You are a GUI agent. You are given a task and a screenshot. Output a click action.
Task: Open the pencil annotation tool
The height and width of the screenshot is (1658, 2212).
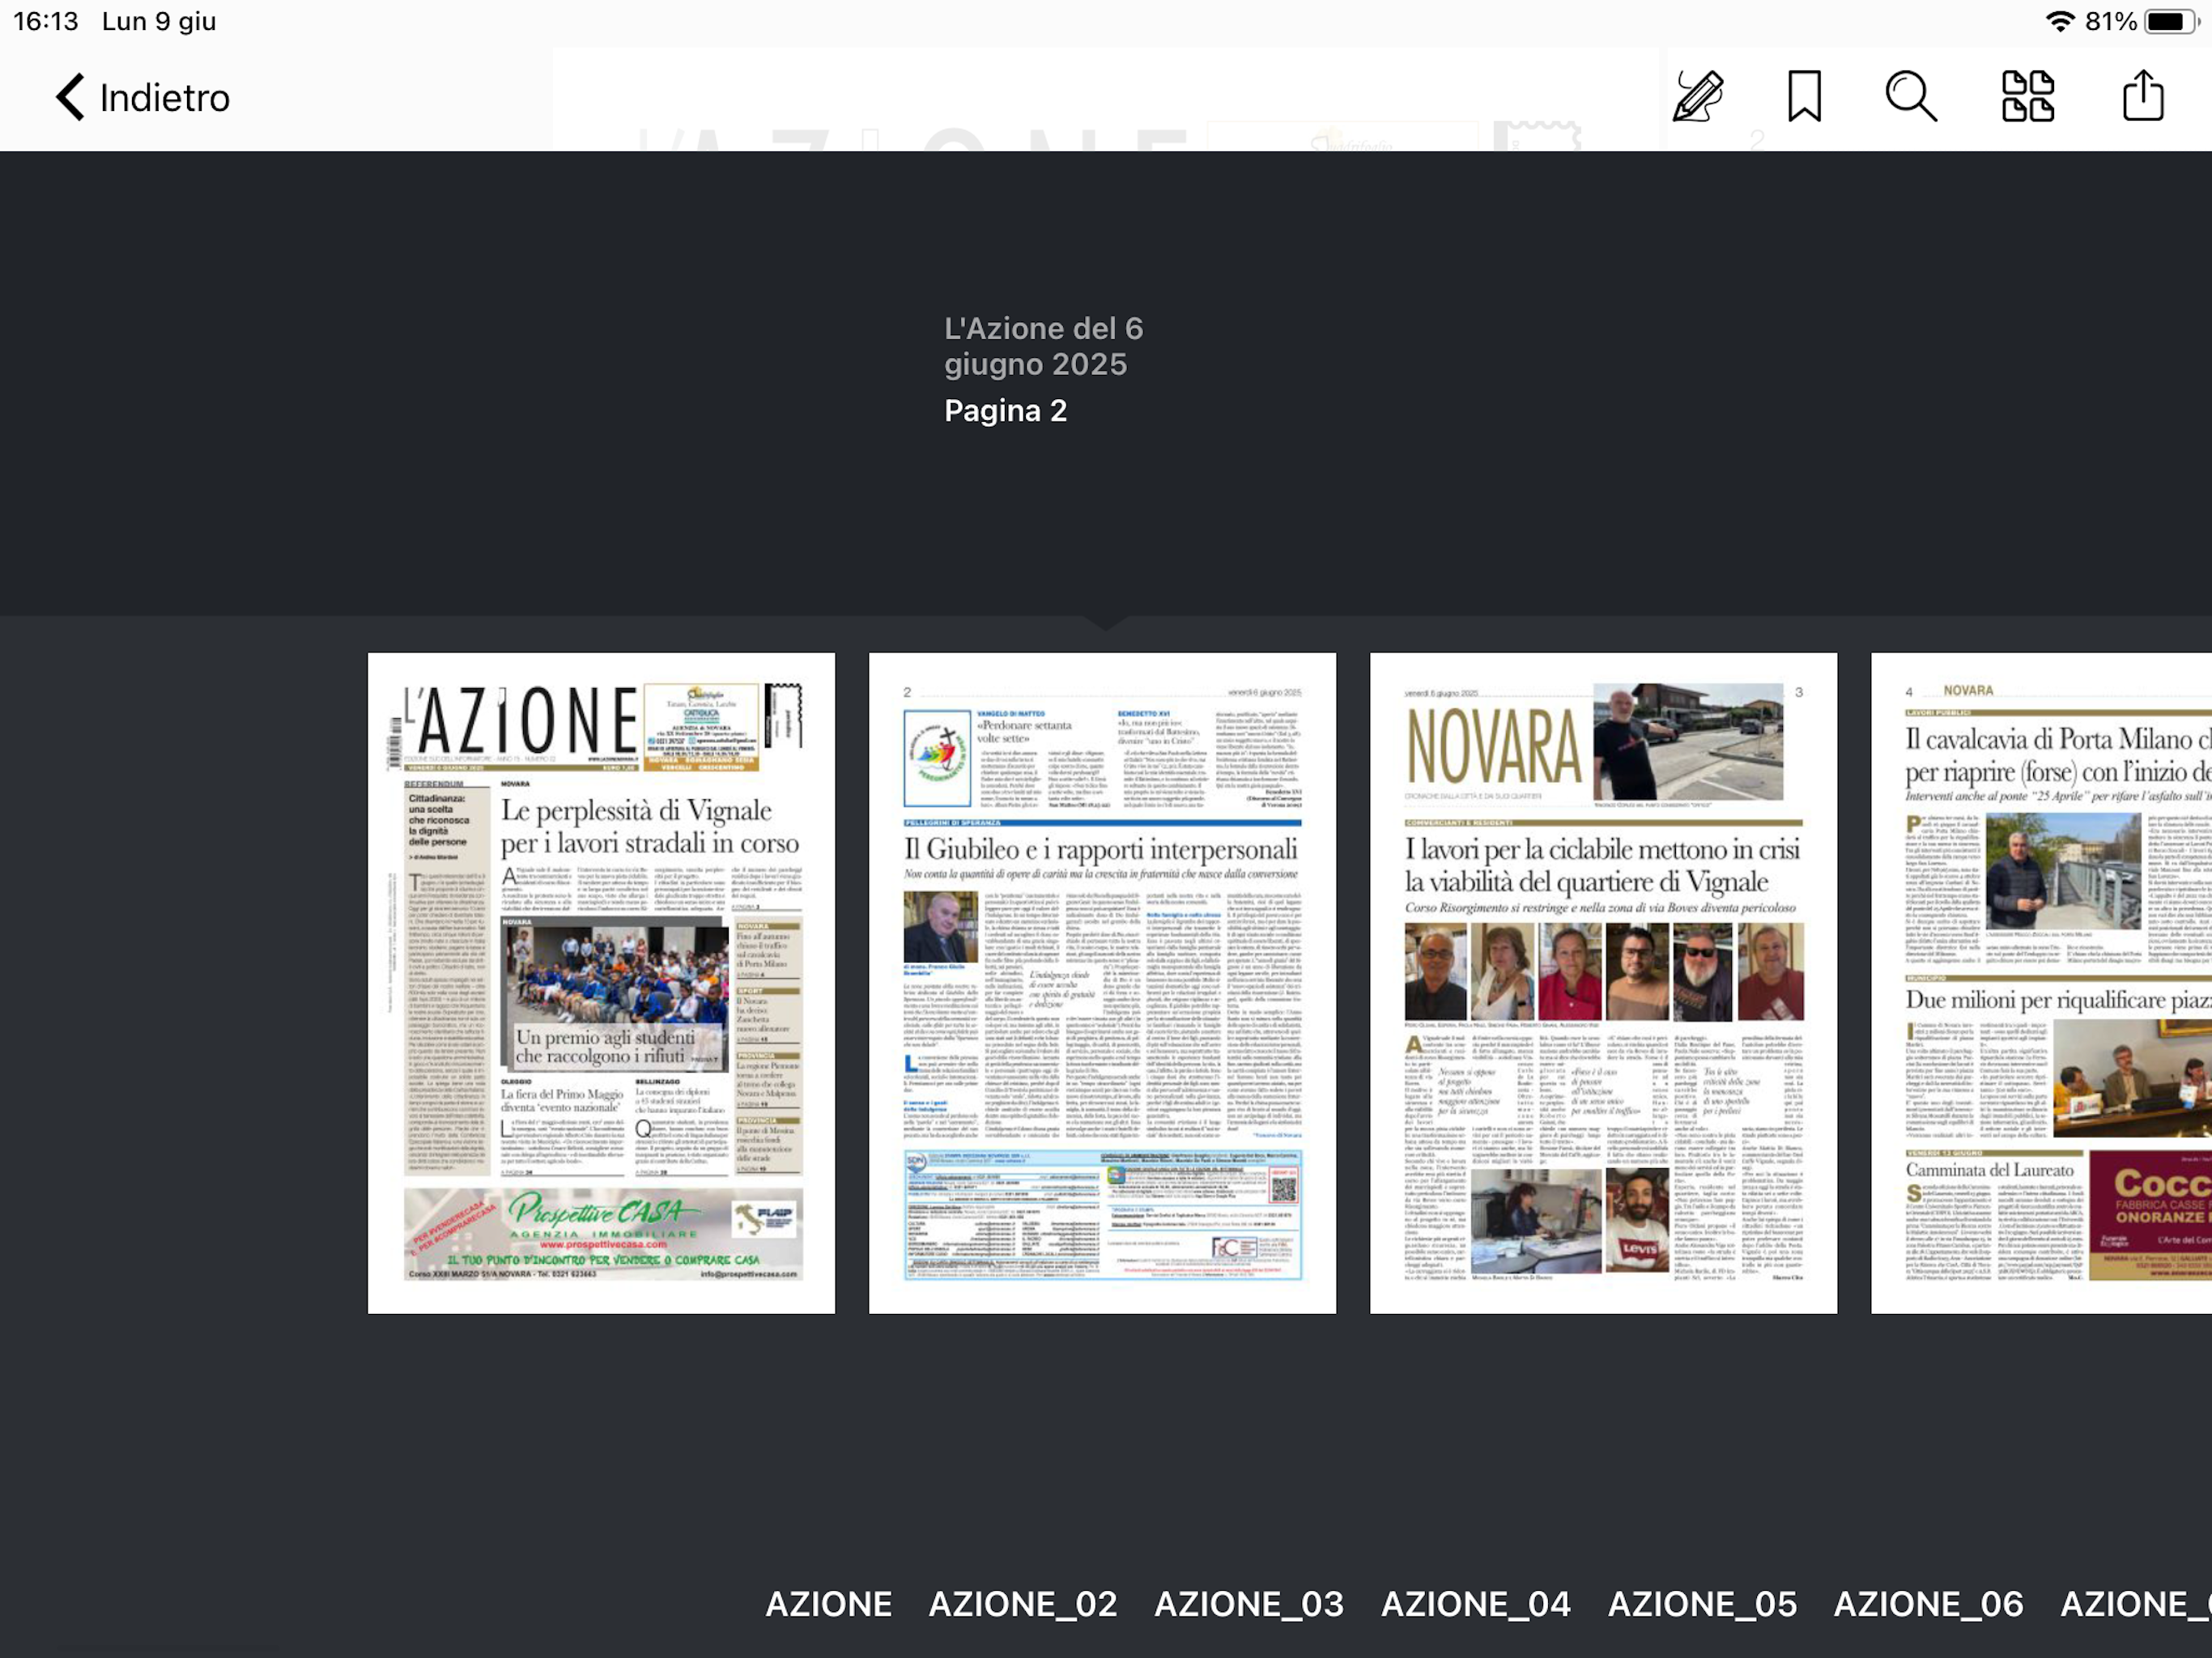click(x=1698, y=97)
